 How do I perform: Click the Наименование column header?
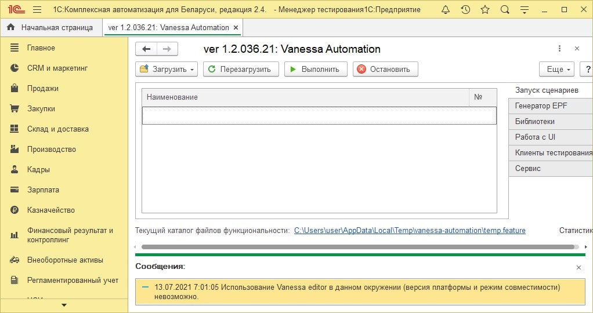306,97
